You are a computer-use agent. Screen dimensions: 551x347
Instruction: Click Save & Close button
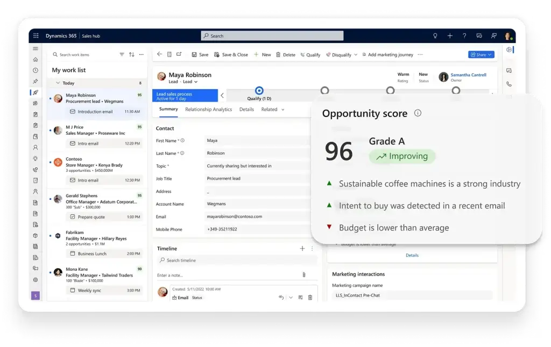point(231,54)
